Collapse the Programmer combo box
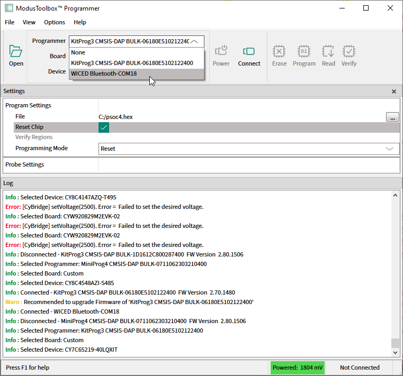Image resolution: width=403 pixels, height=376 pixels. (x=195, y=41)
